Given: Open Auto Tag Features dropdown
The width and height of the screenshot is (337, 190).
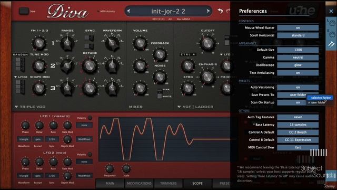Looking at the screenshot, I should [x=298, y=117].
